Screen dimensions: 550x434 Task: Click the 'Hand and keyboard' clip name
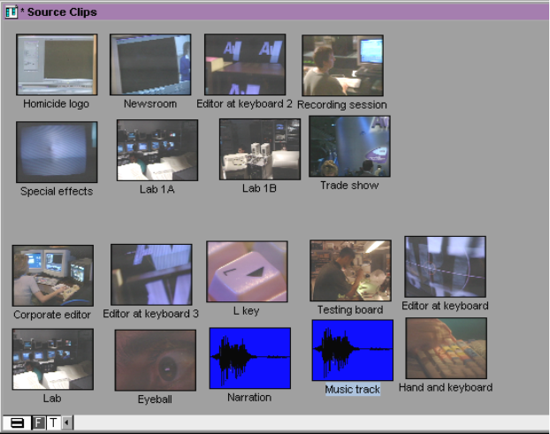coord(446,387)
